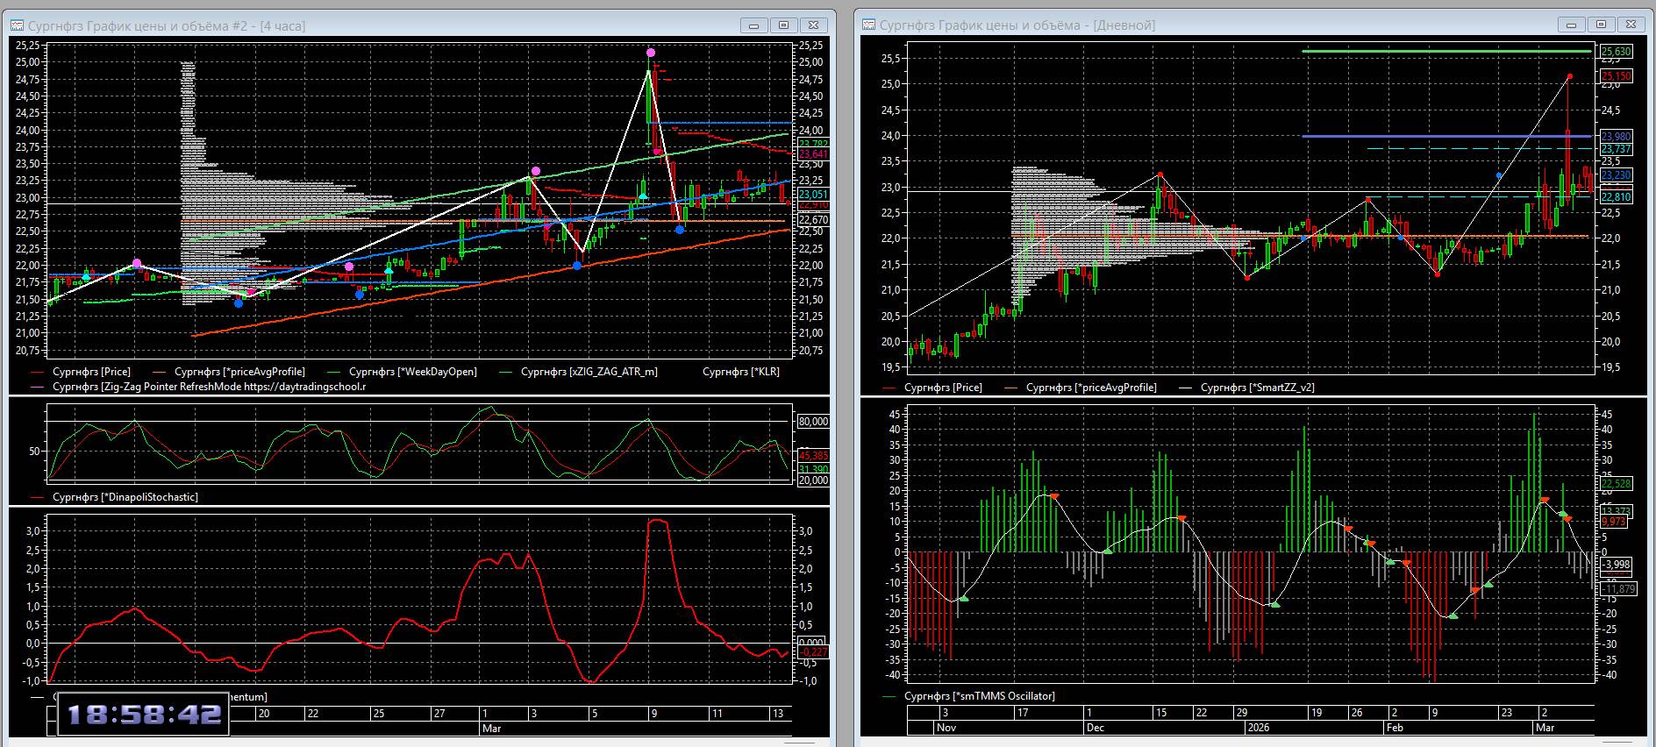Click the pink zig-zag marker at the 4-hour chart peak

[651, 53]
